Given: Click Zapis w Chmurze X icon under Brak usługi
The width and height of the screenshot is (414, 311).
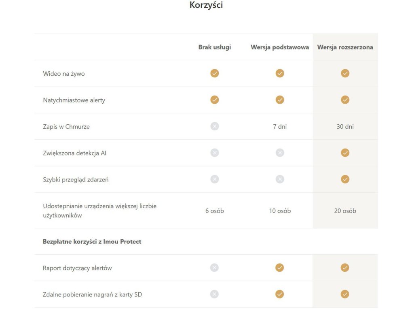Looking at the screenshot, I should coord(215,126).
